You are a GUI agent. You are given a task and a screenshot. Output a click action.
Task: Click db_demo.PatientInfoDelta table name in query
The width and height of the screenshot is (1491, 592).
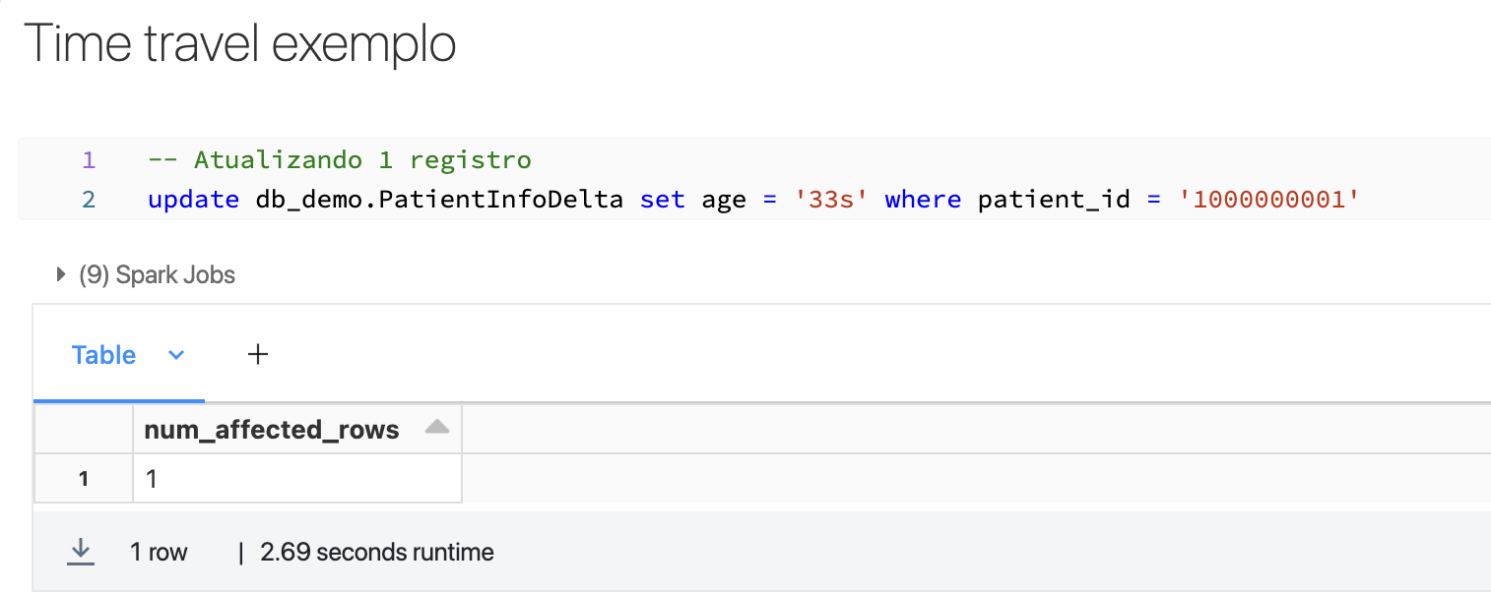439,200
